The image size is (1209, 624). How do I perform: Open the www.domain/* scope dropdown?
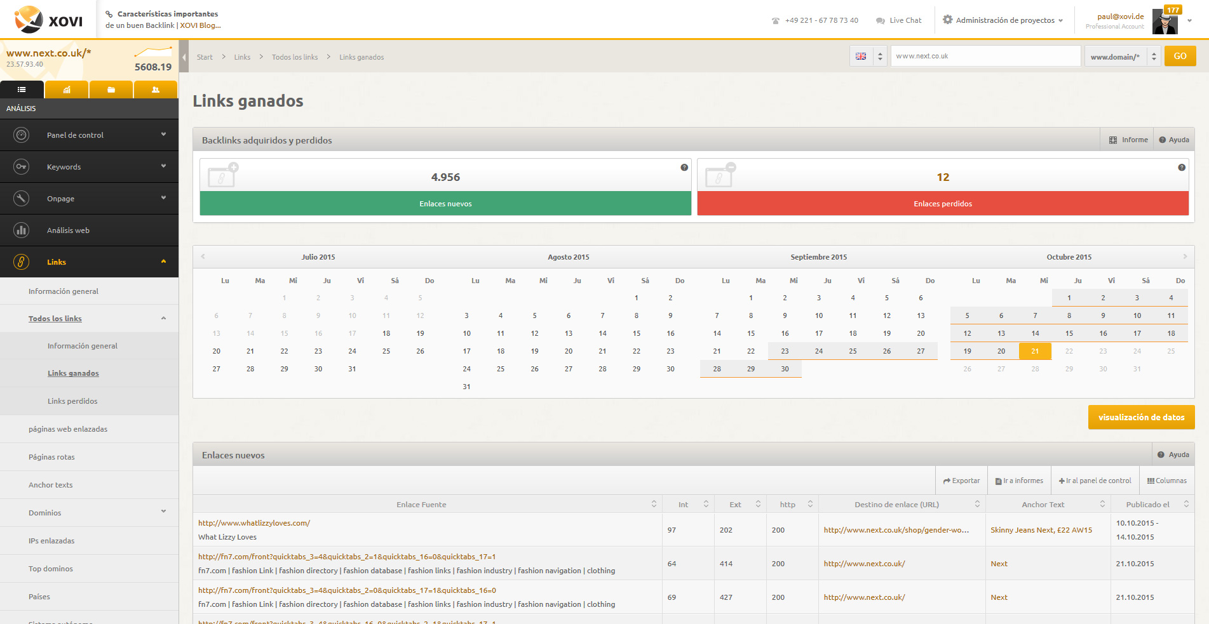coord(1122,56)
